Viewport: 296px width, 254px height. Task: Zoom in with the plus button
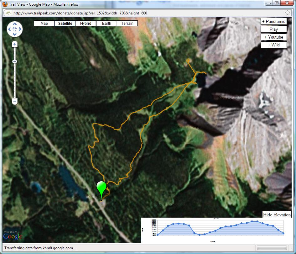point(14,45)
